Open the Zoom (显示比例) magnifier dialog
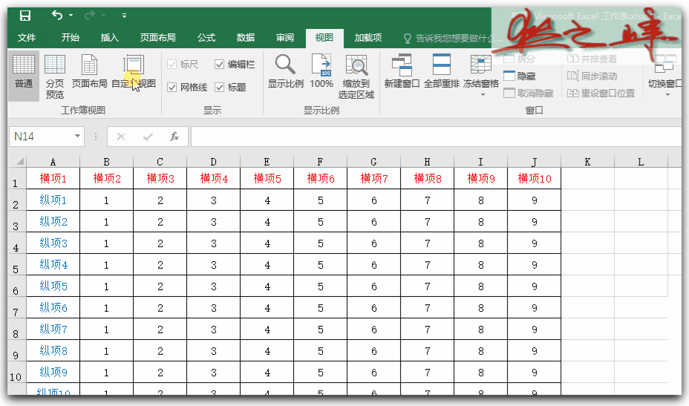The image size is (689, 406). click(x=286, y=71)
